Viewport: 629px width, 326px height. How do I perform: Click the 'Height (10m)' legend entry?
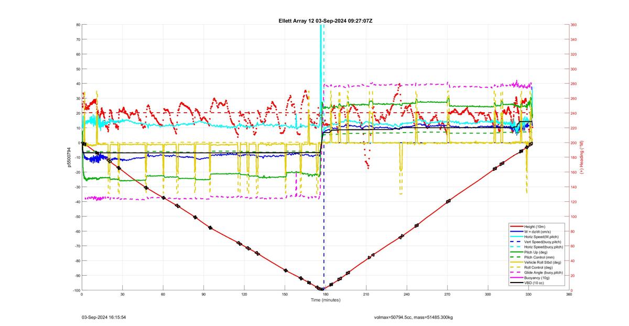(536, 226)
